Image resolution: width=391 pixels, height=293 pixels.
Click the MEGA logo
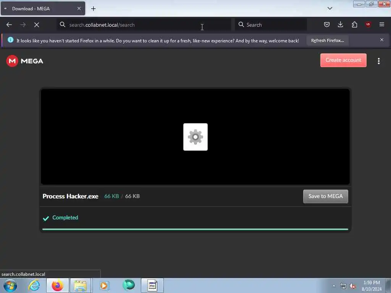(x=25, y=61)
